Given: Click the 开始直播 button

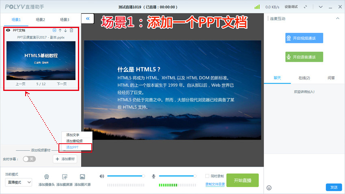Looking at the screenshot, I should pos(242,180).
